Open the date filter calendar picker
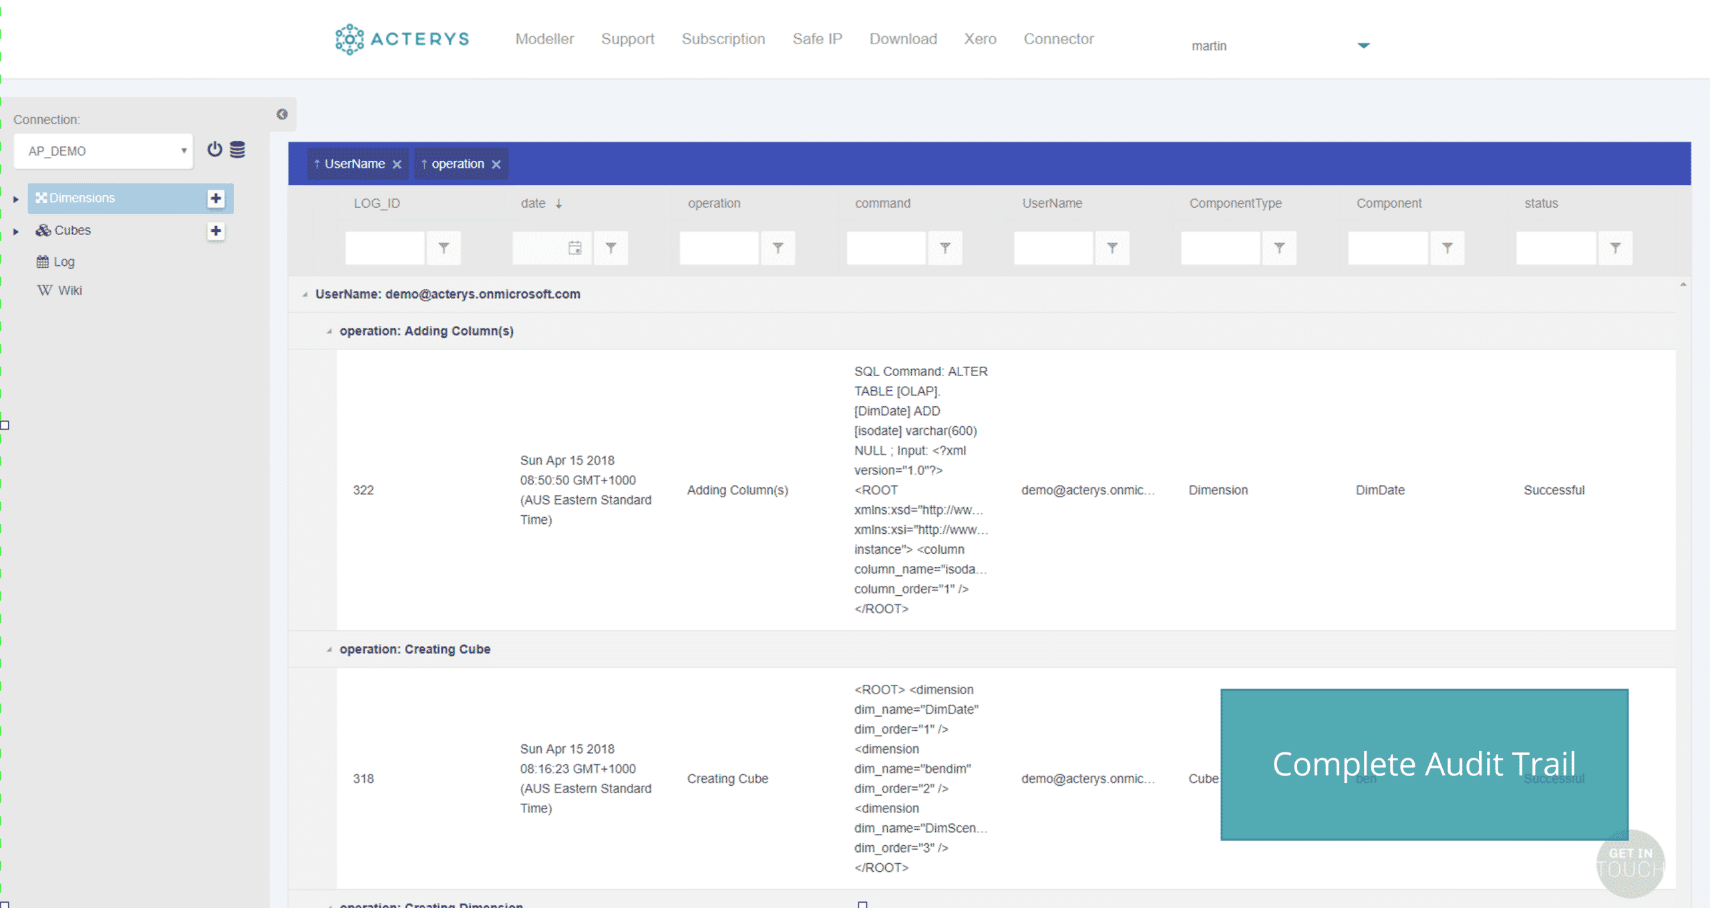The image size is (1710, 908). [574, 248]
